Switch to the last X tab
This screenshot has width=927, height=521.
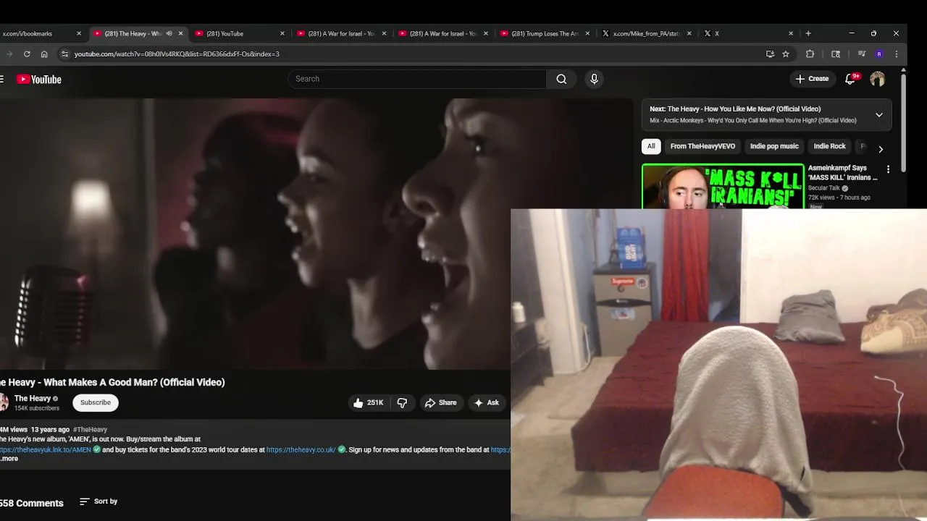(x=747, y=33)
